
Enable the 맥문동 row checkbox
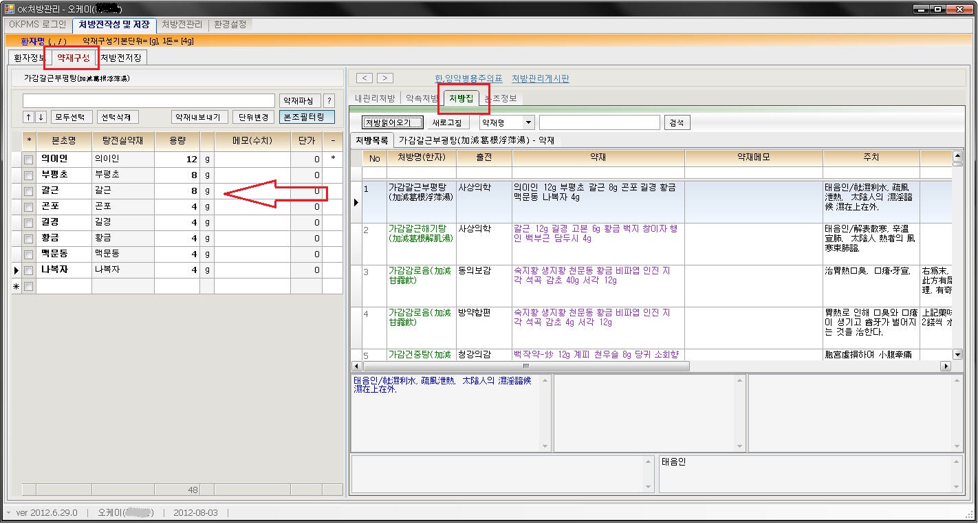pos(29,254)
